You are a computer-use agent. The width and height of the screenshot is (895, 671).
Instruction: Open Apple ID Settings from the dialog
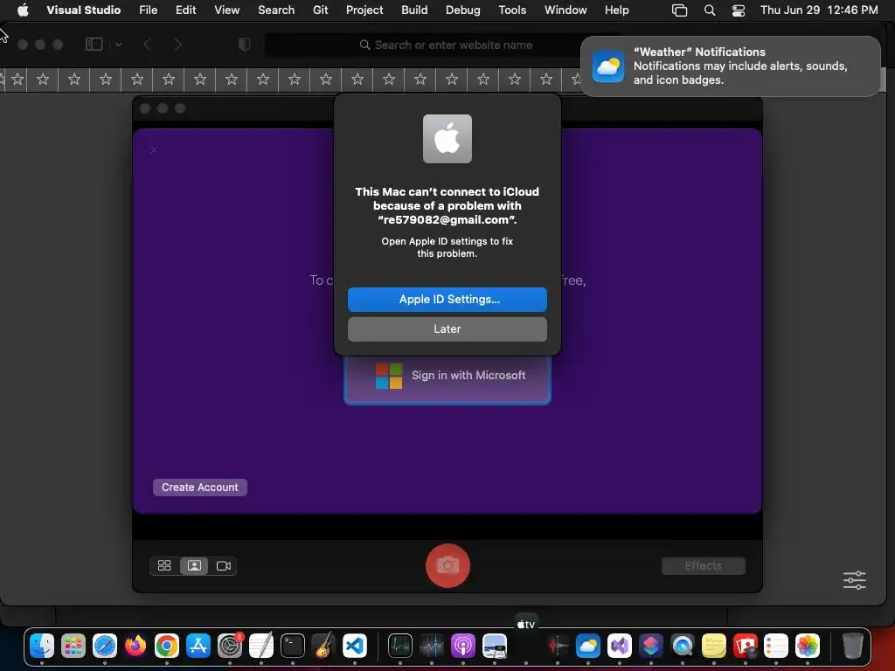click(447, 300)
